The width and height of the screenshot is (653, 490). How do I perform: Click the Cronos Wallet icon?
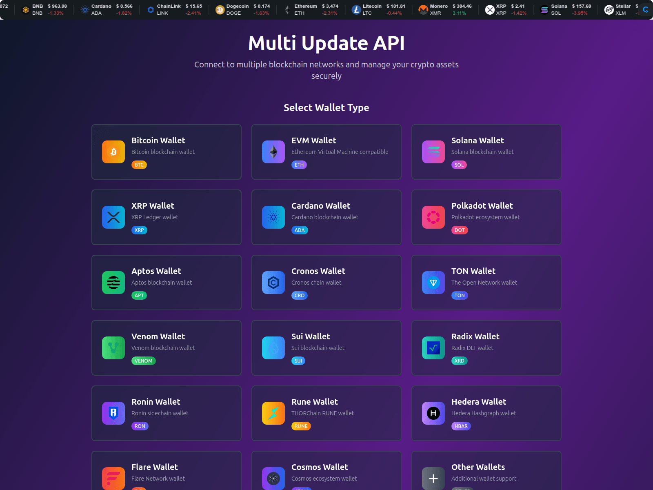click(x=273, y=283)
